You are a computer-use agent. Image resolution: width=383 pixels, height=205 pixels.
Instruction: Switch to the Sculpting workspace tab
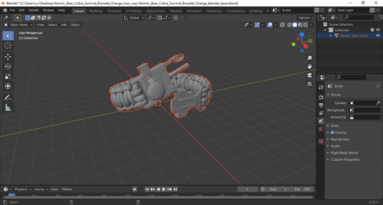114,11
